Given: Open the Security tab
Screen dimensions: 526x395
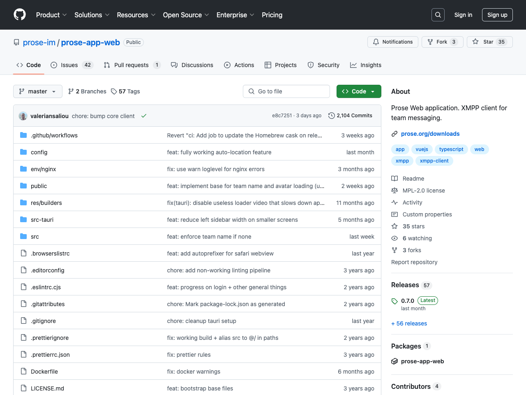Looking at the screenshot, I should [x=323, y=65].
